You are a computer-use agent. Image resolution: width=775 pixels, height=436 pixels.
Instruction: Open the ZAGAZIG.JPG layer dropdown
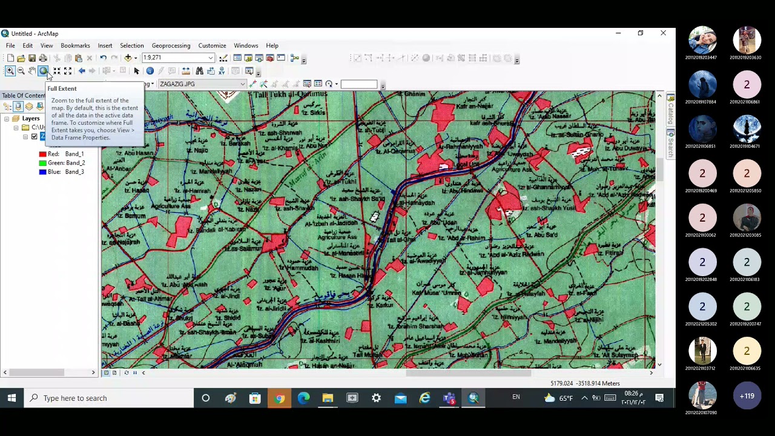(242, 84)
